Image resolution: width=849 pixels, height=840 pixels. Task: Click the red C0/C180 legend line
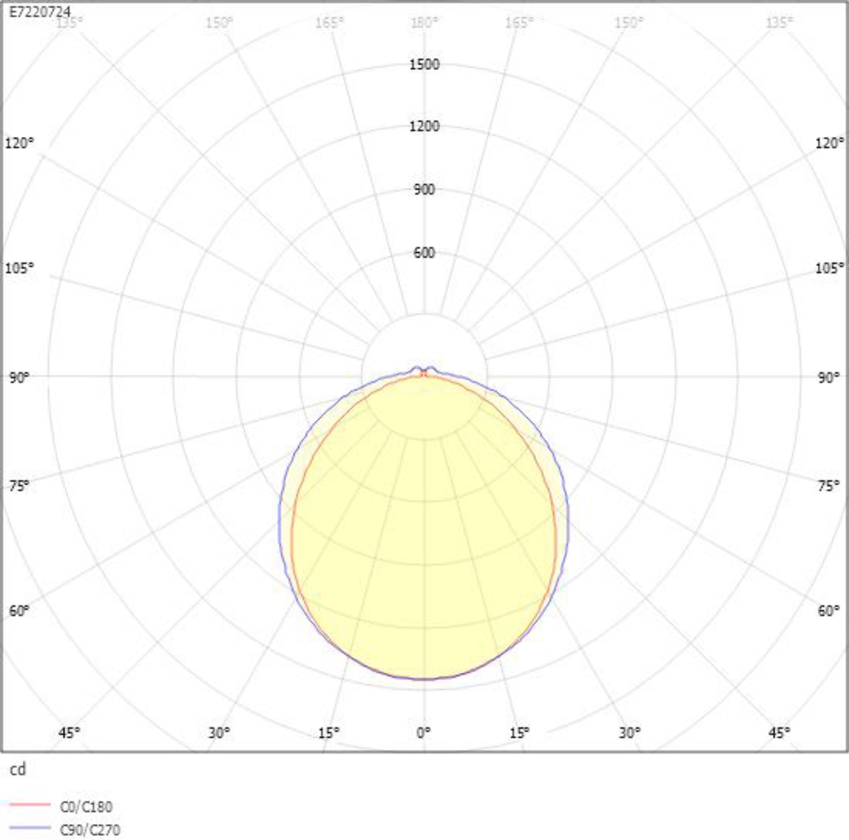30,805
